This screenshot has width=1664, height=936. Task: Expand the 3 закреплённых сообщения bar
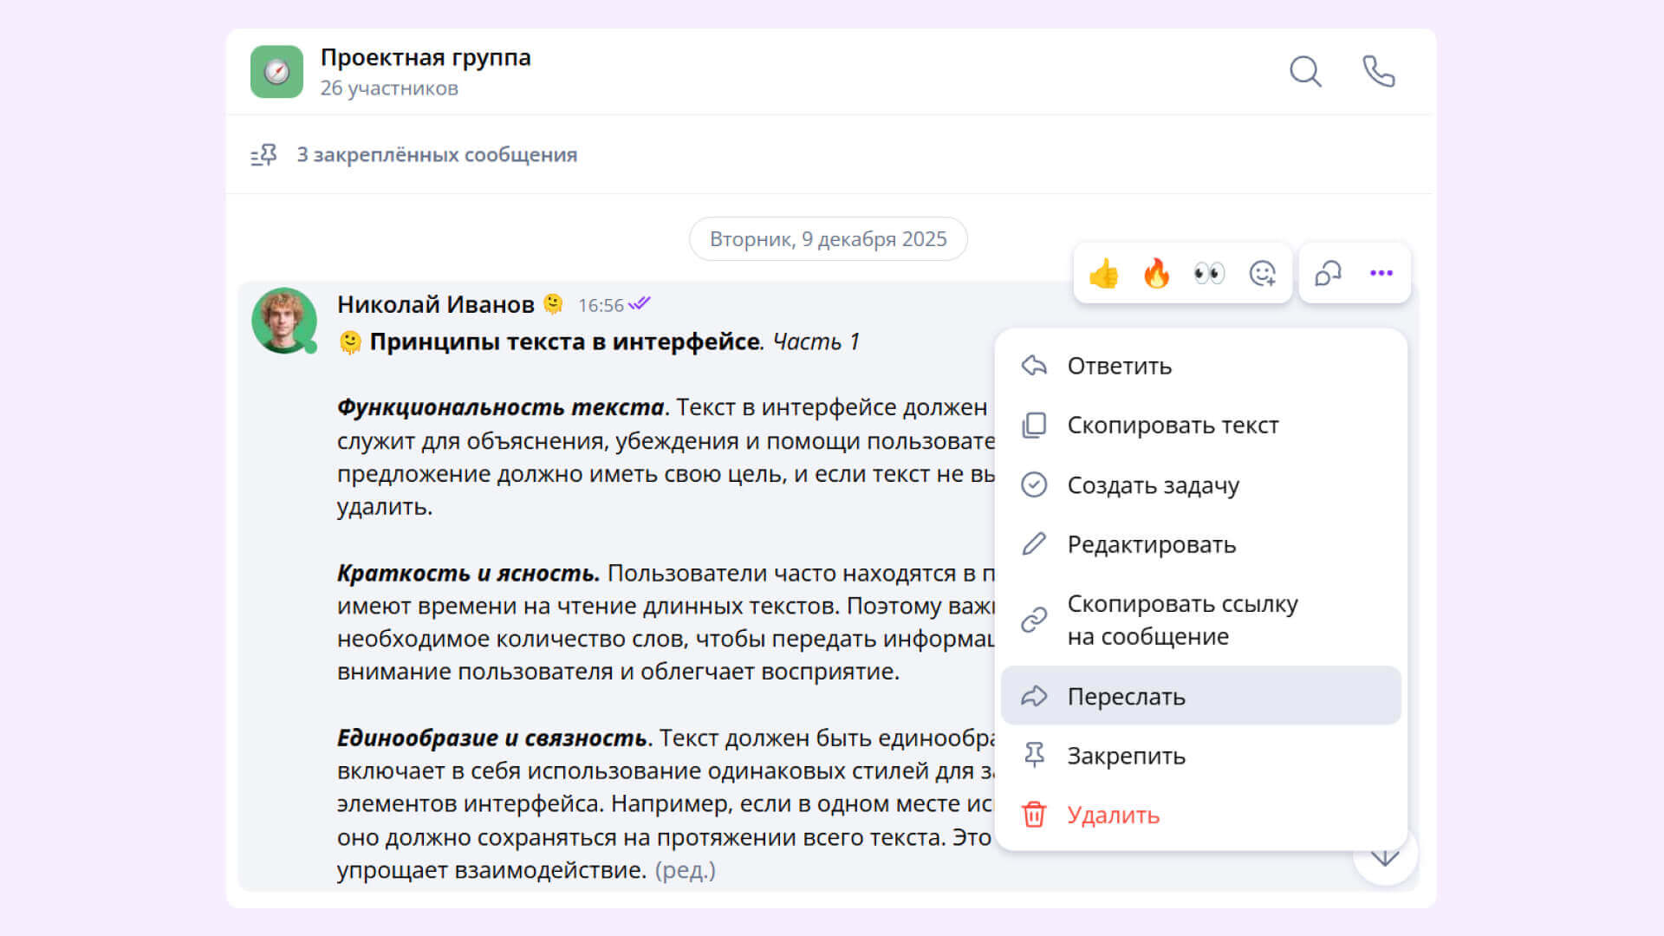(x=436, y=155)
